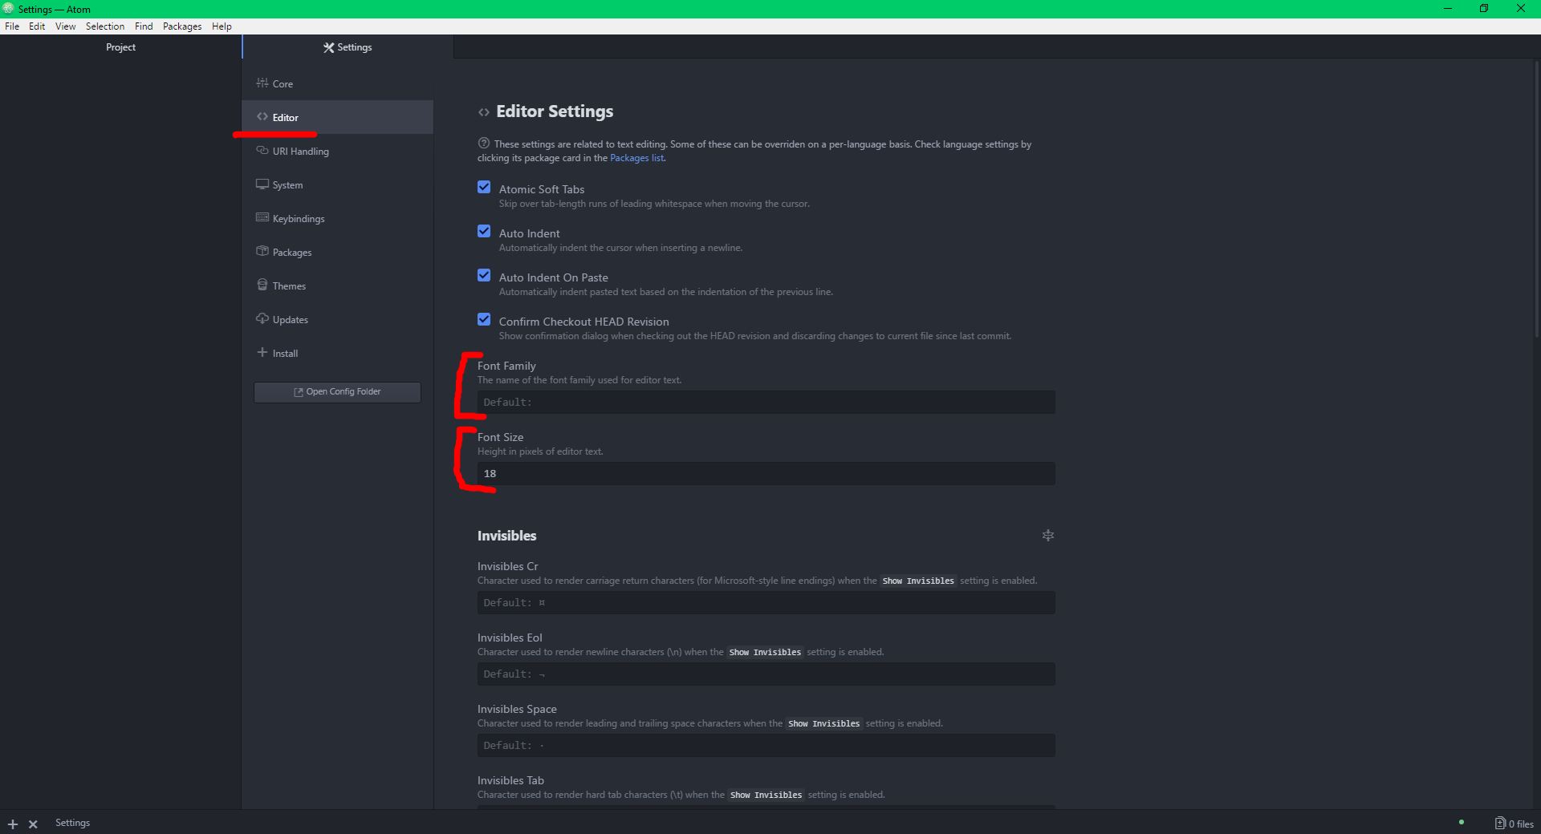This screenshot has width=1541, height=834.
Task: Follow the Packages list link
Action: tap(636, 159)
